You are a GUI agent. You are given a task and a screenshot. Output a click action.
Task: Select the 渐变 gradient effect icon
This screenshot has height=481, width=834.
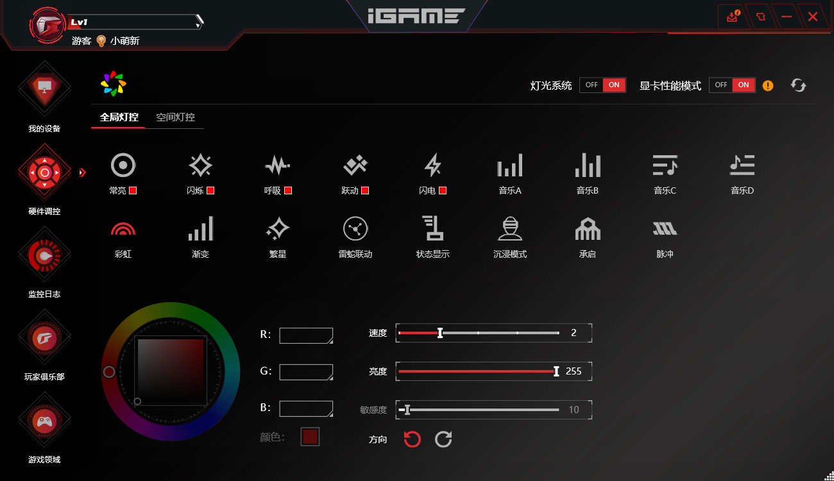pos(200,228)
